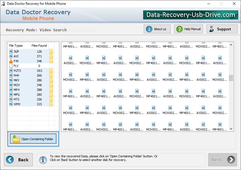
Task: Open the folder icon in the AVI row
Action: (51, 56)
